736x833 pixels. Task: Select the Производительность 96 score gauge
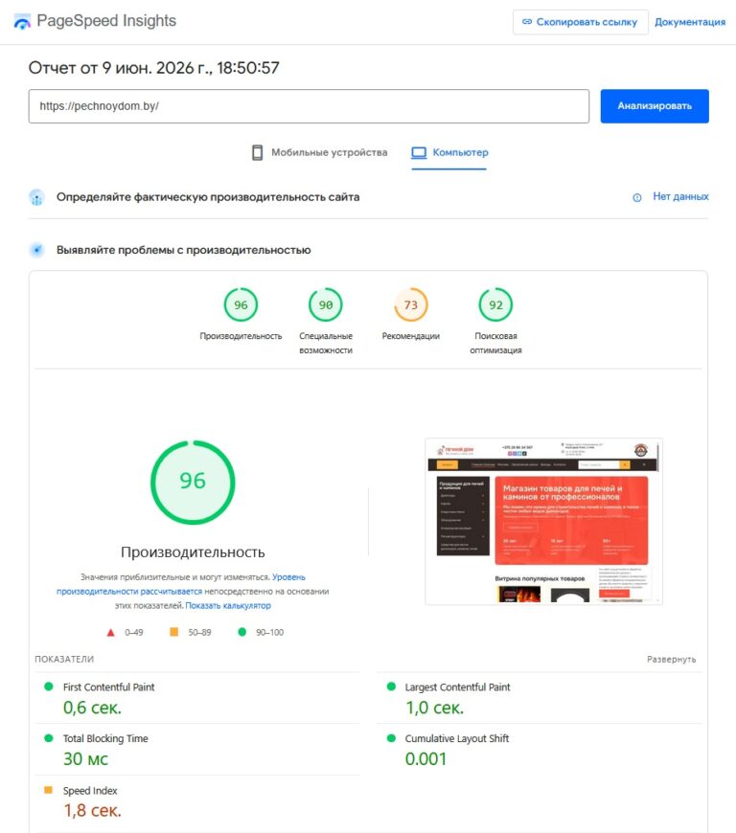pyautogui.click(x=241, y=304)
